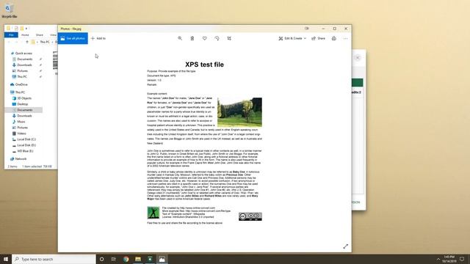The width and height of the screenshot is (470, 264).
Task: Open the File tab in File Explorer
Action: coord(11,35)
